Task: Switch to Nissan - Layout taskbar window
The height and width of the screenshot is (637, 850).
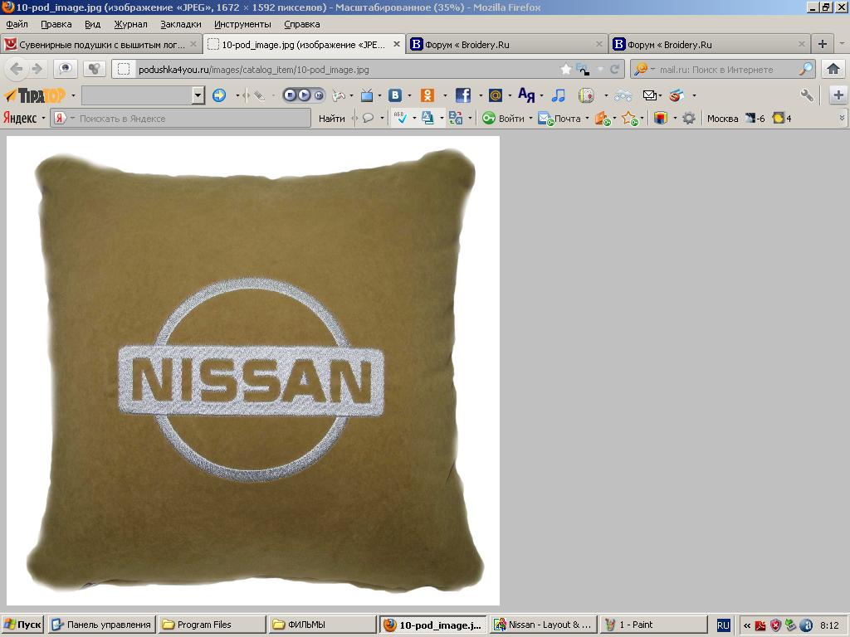Action: point(543,625)
